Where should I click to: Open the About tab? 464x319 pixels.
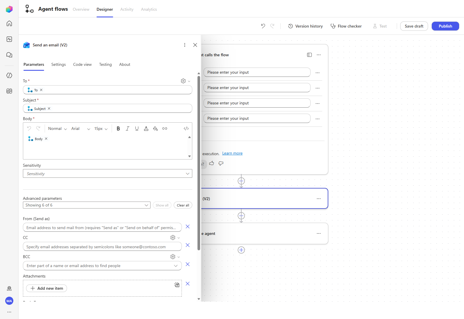tap(125, 64)
